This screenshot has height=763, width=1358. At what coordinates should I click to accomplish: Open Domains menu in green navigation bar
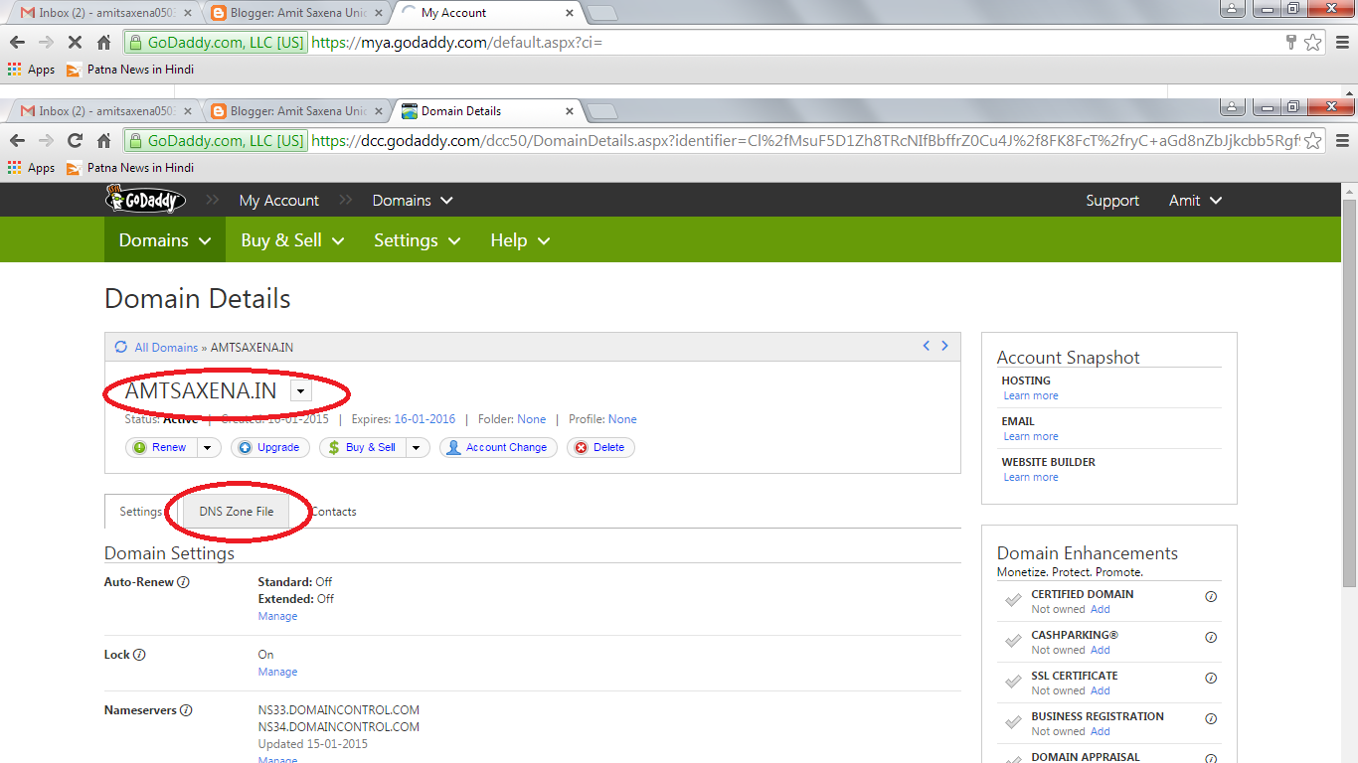165,240
